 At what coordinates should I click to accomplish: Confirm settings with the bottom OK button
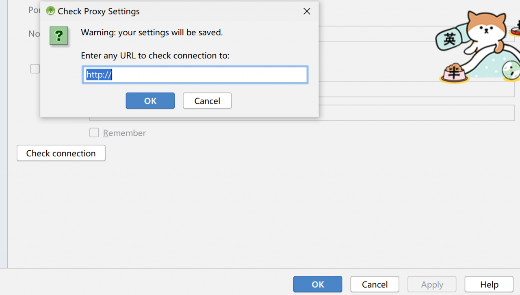coord(318,284)
